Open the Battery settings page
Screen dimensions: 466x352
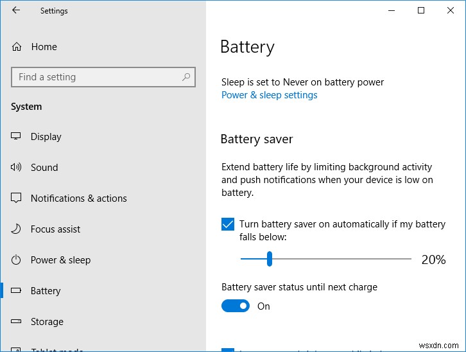[x=46, y=291]
